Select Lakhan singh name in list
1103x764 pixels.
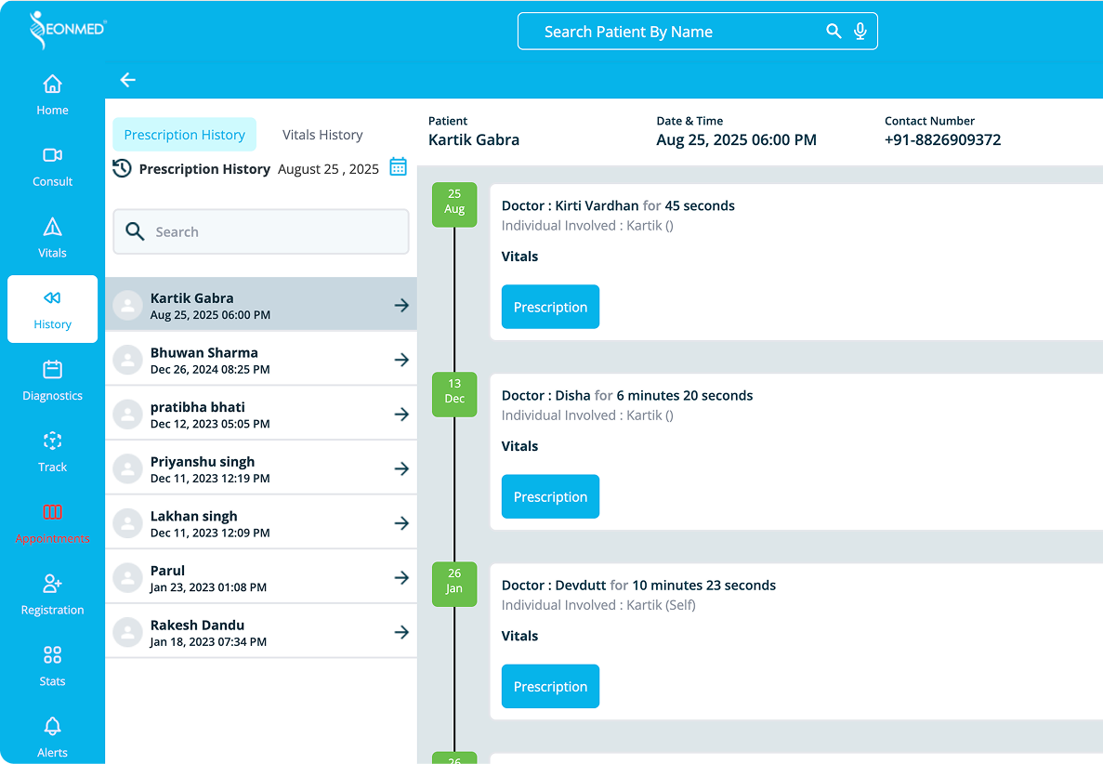193,516
